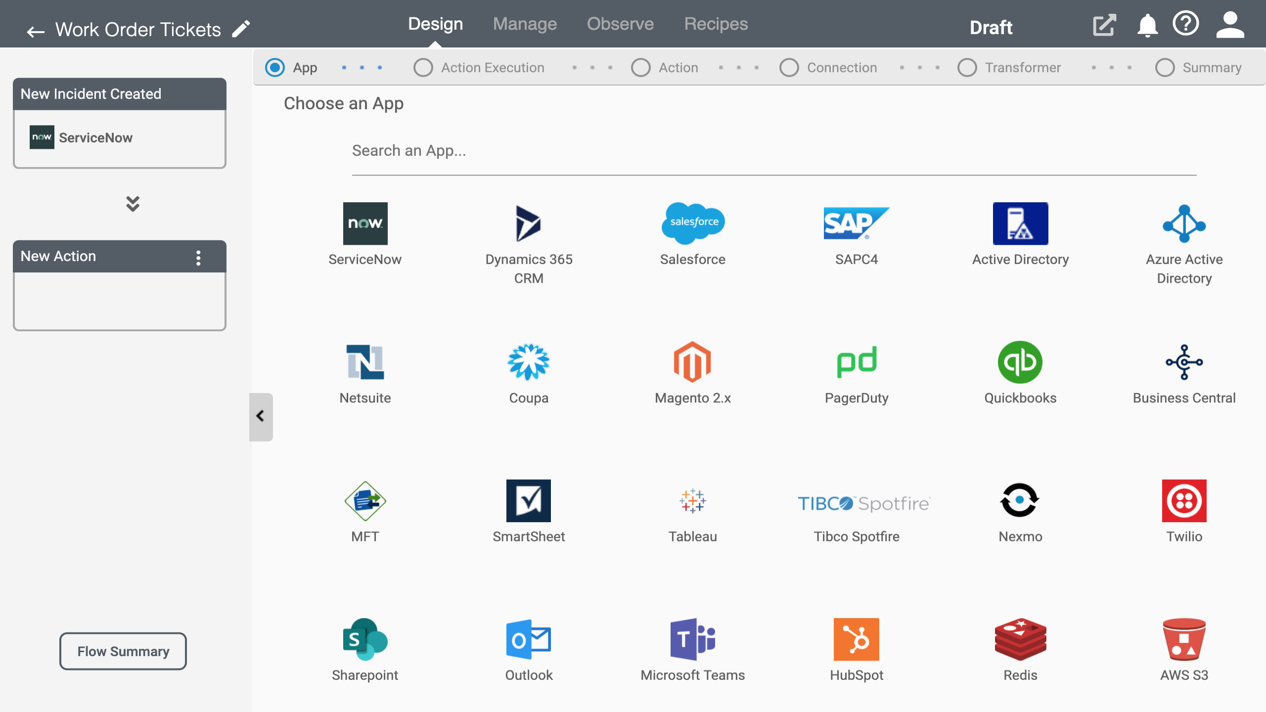Switch to the Observe tab
This screenshot has width=1266, height=712.
click(620, 24)
